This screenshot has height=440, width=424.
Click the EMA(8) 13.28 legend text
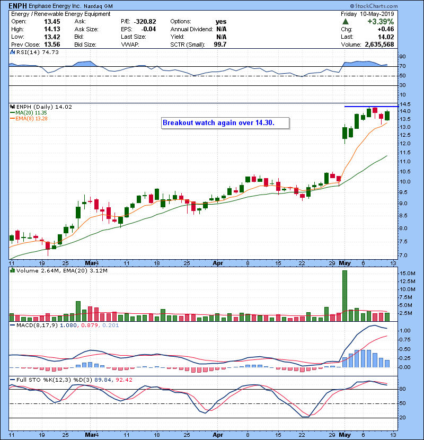click(x=31, y=119)
